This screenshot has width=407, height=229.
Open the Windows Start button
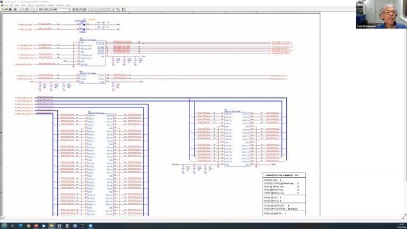pos(4,226)
